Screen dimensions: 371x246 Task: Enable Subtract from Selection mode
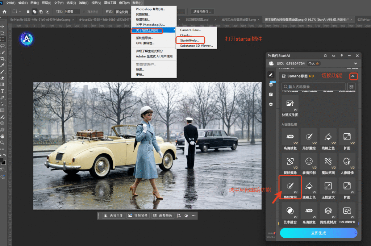click(41, 12)
